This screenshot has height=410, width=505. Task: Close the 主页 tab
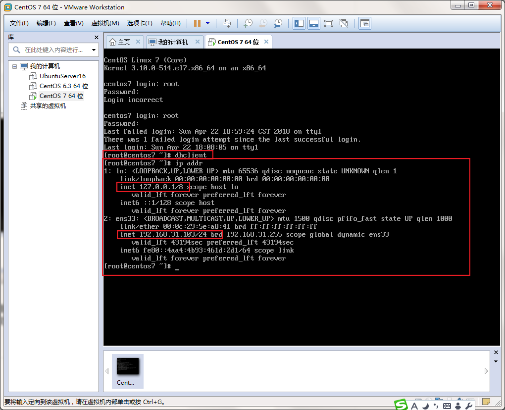138,42
